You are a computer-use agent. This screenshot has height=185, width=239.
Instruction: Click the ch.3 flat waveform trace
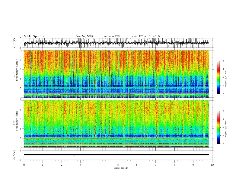coord(116,155)
